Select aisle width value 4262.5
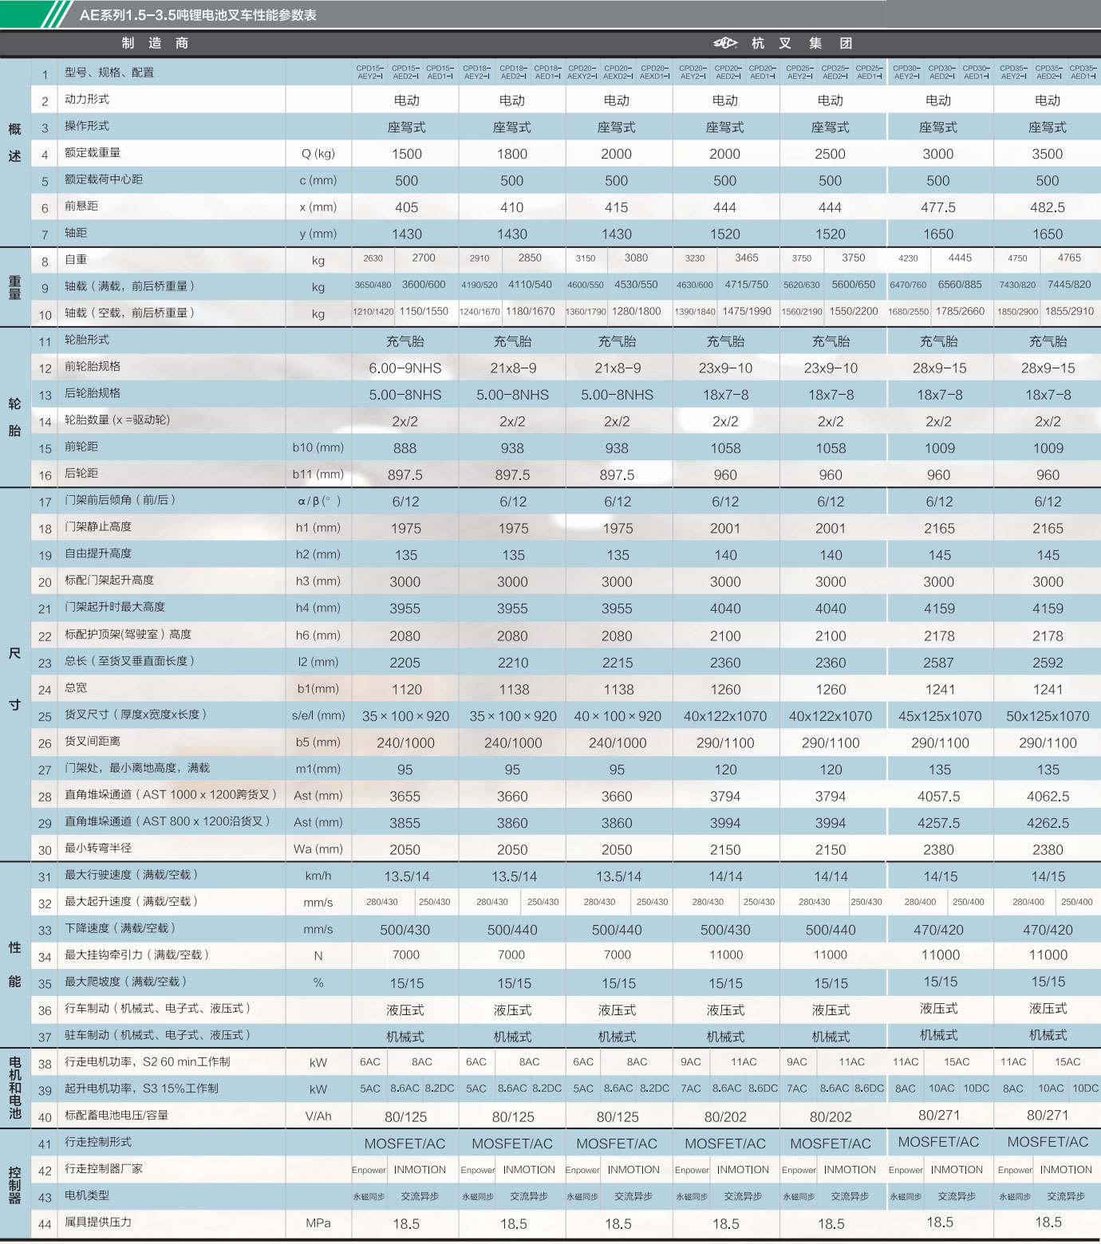1101x1244 pixels. point(1048,823)
